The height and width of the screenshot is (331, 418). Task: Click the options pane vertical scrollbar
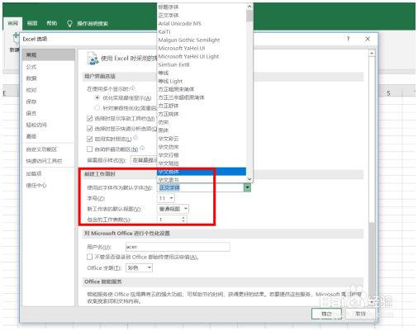click(x=372, y=138)
